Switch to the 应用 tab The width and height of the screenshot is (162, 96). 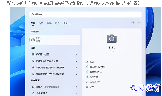[41, 23]
